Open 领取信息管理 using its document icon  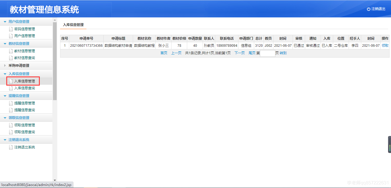tap(11, 125)
